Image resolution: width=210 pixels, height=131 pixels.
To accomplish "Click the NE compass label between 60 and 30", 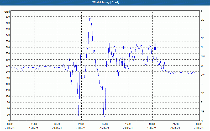I will coord(202,112).
